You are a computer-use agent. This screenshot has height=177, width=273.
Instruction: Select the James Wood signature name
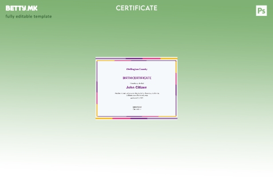pyautogui.click(x=137, y=107)
